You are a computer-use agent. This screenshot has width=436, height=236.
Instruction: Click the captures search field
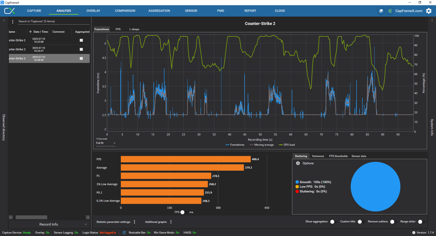tap(53, 22)
